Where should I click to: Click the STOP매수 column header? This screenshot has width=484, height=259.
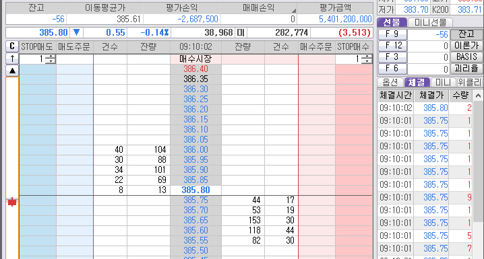click(x=353, y=46)
